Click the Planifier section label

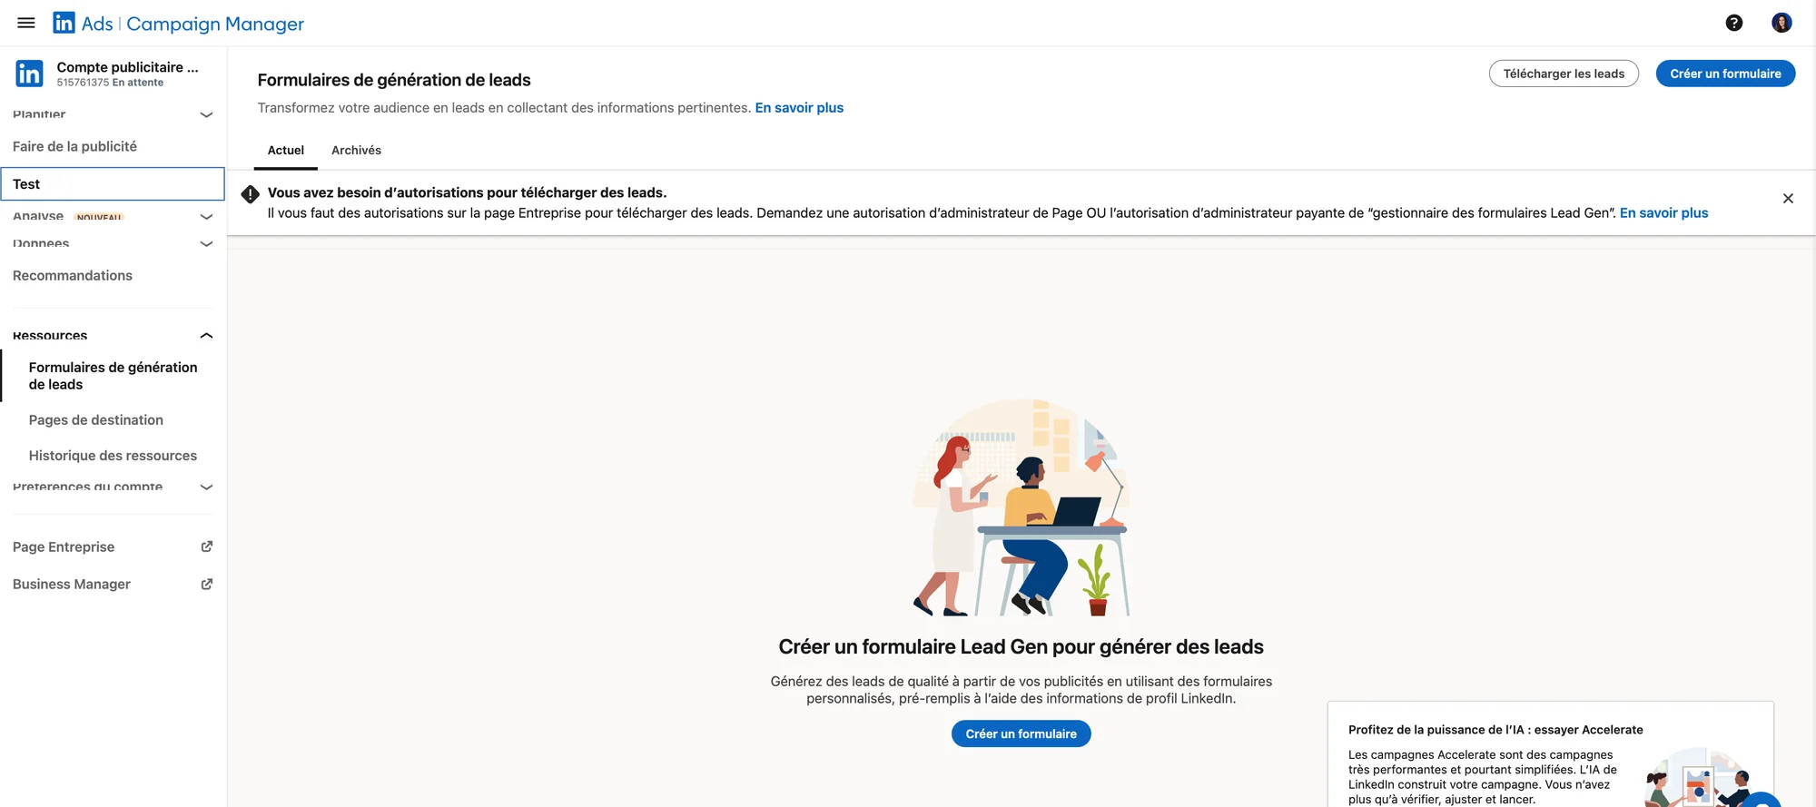point(39,114)
